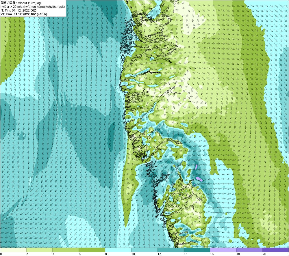This screenshot has height=256, width=289.
Task: Click the "DMI/IGB" bold title text
Action: coord(8,3)
